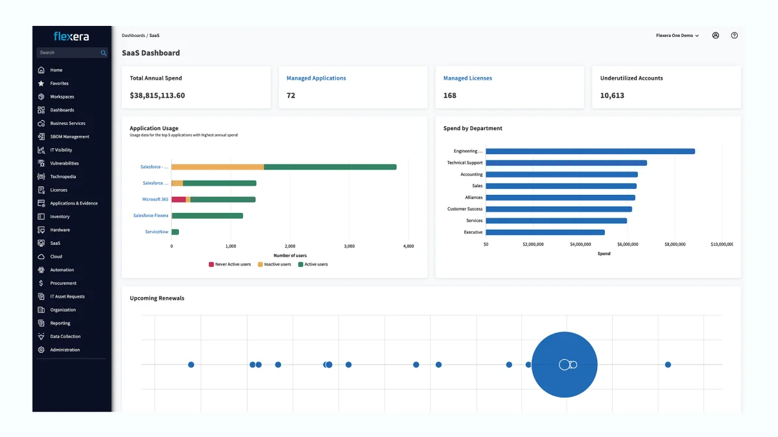778x437 pixels.
Task: Click the Customer Success department label
Action: [465, 209]
